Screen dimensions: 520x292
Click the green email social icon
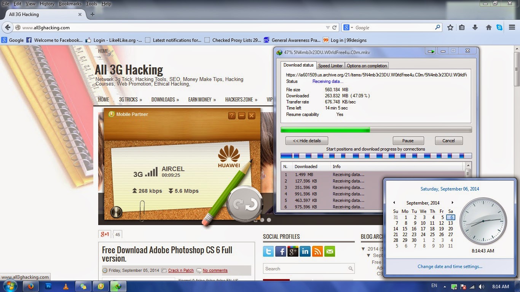[x=330, y=251]
